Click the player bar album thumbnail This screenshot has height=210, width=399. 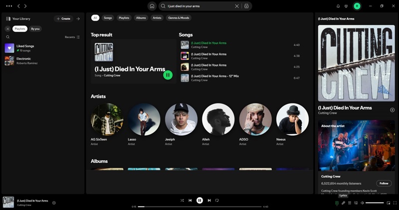point(8,202)
